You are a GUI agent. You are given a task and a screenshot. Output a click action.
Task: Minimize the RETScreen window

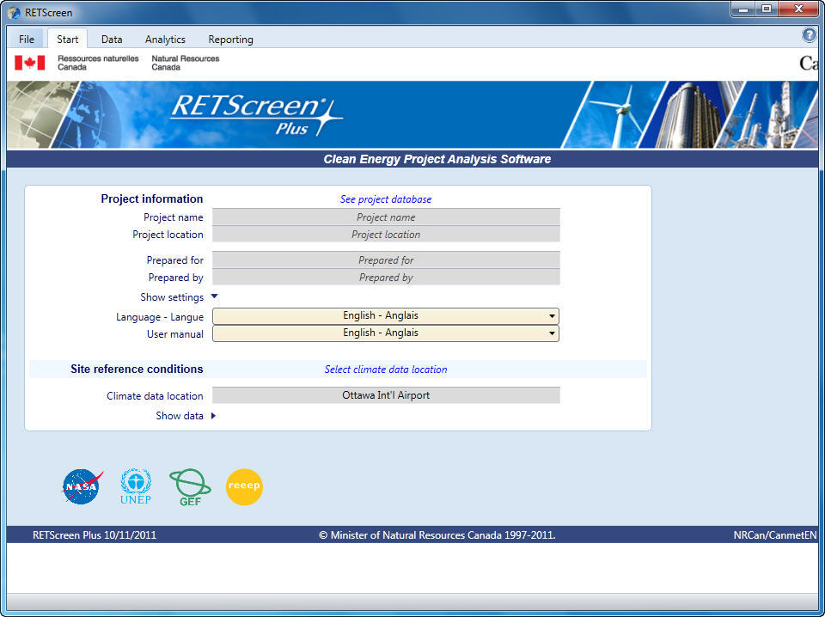tap(743, 9)
